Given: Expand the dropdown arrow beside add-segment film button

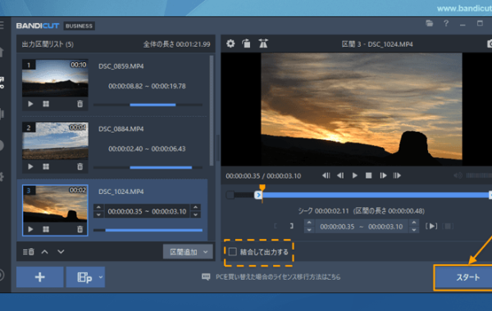Looking at the screenshot, I should pyautogui.click(x=100, y=277).
